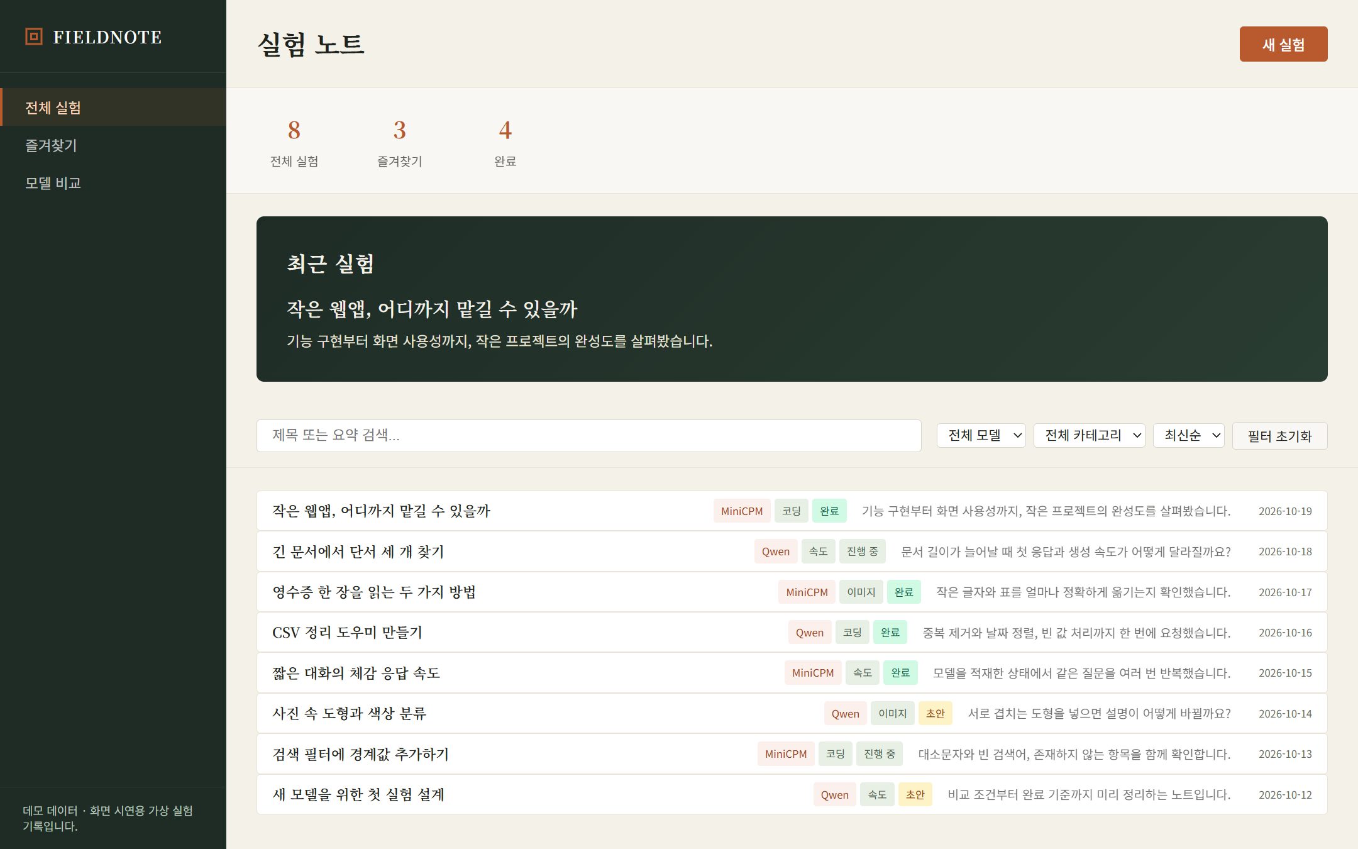Click the FIELDNOTE square logo icon
Viewport: 1358px width, 849px height.
coord(33,36)
